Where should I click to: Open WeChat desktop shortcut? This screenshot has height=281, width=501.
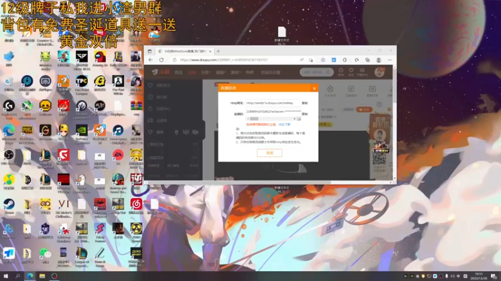click(45, 255)
